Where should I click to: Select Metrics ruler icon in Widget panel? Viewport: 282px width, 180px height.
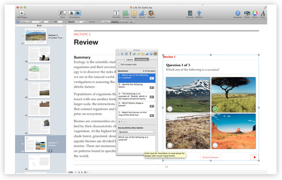(139, 54)
